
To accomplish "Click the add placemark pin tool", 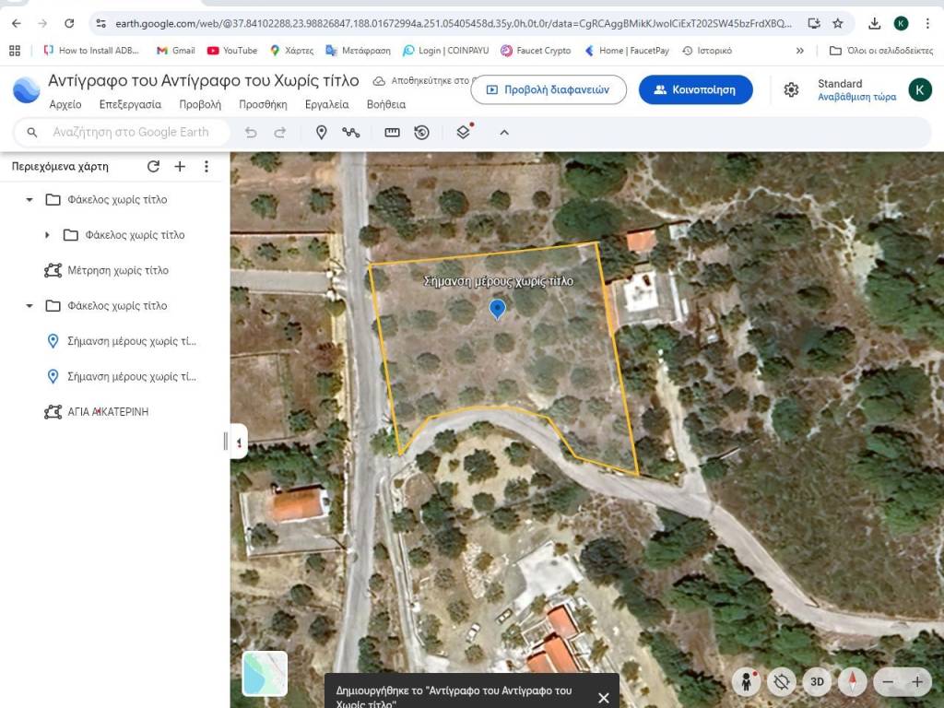I will (321, 133).
